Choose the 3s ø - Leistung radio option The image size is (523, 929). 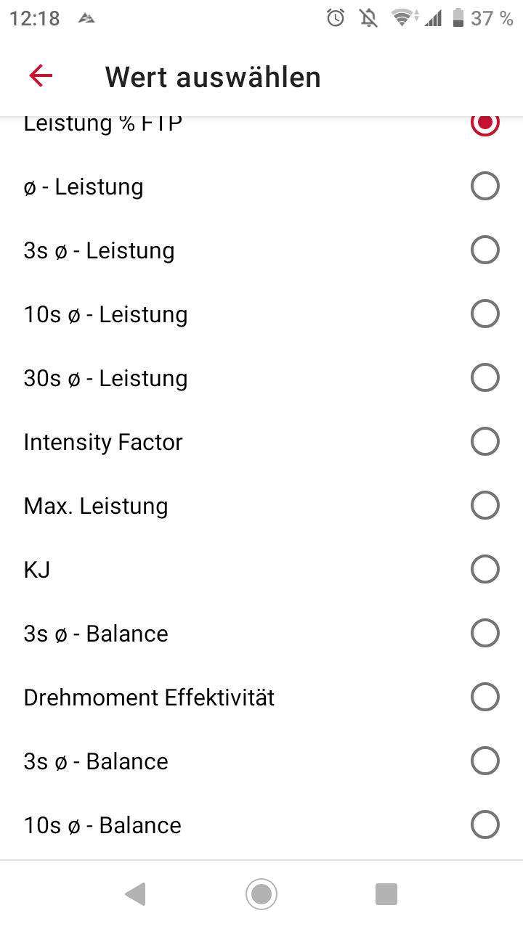coord(485,250)
